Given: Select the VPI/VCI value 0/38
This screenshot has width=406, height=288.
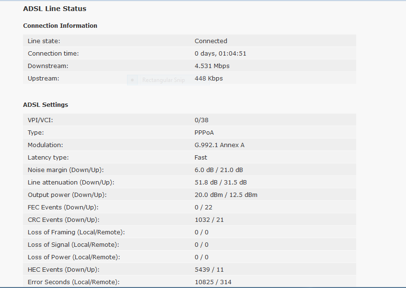Looking at the screenshot, I should click(201, 120).
